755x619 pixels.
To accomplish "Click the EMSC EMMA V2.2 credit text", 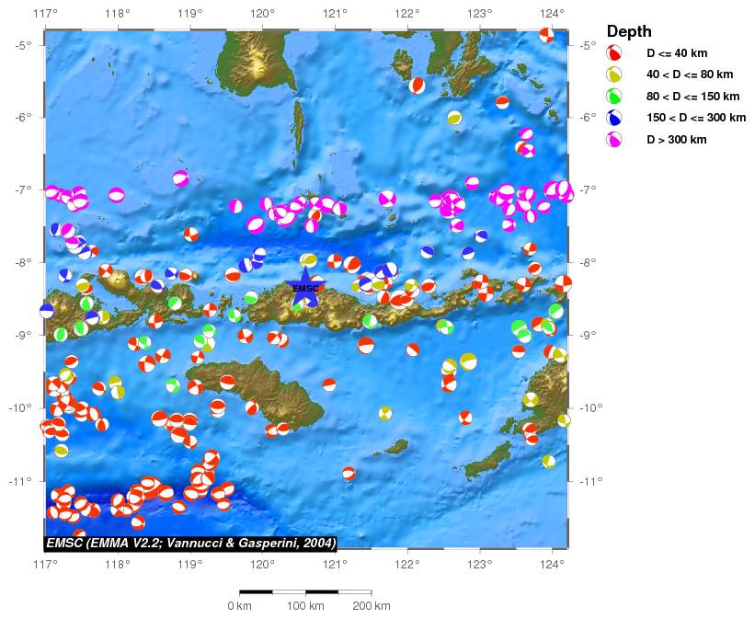I will pos(191,543).
